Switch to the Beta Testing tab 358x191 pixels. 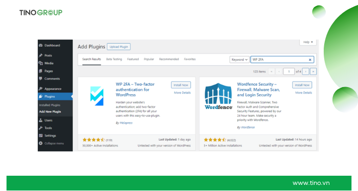coord(114,60)
